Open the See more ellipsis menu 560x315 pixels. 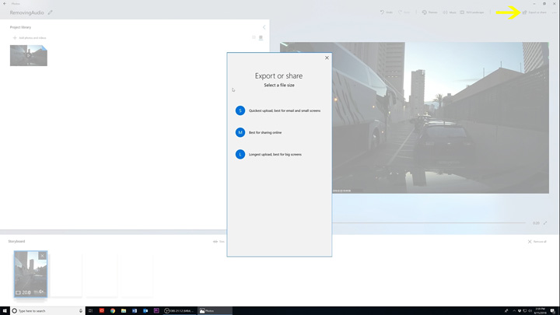[x=554, y=12]
